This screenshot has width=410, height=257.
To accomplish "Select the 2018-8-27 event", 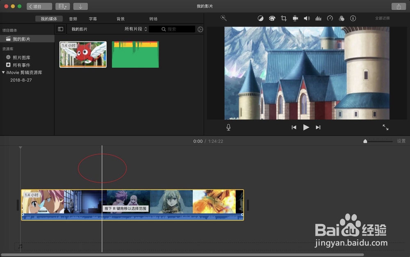I will [21, 80].
